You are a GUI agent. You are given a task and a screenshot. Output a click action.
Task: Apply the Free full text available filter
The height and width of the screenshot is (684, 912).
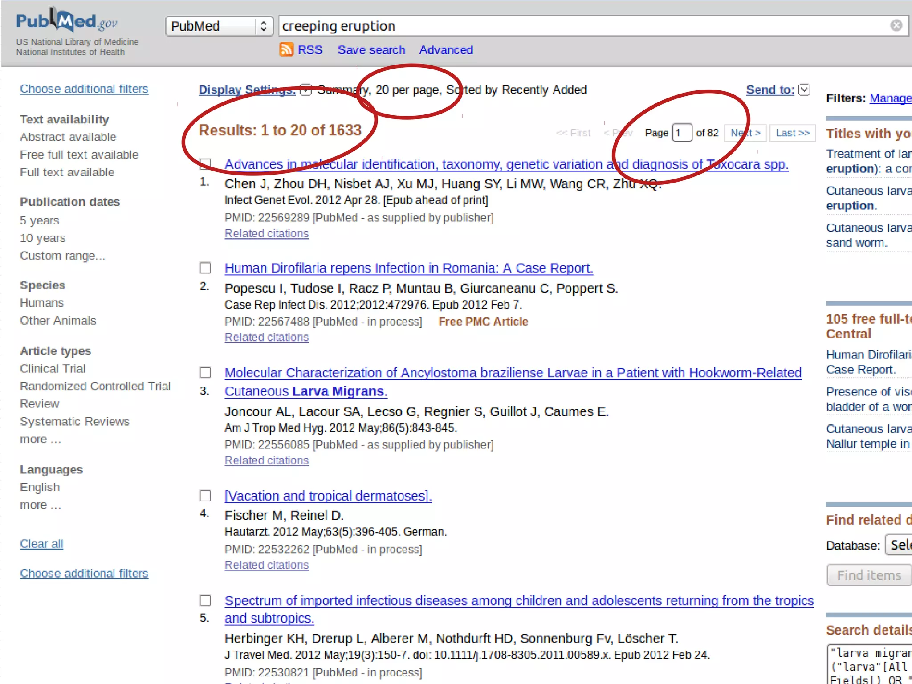click(x=79, y=155)
